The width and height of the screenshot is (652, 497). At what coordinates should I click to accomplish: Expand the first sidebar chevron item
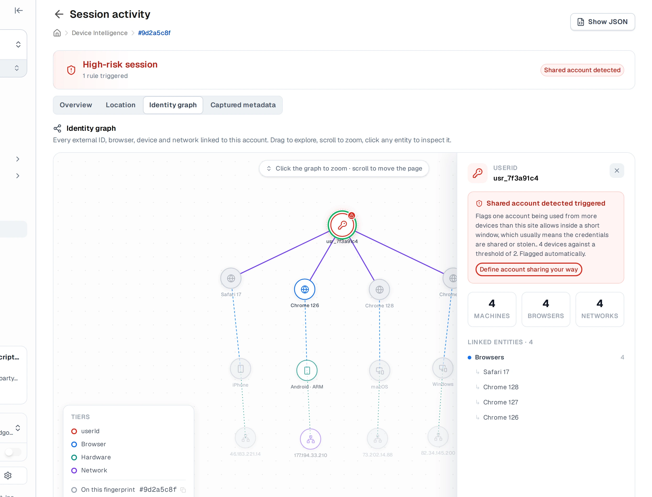coord(18,159)
